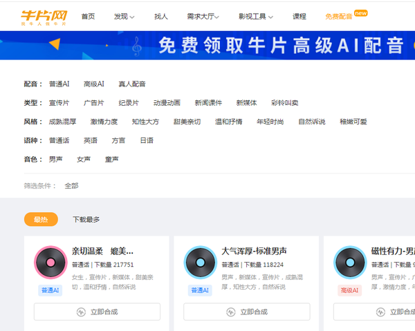Image resolution: width=415 pixels, height=331 pixels.
Task: Choose 知性大方 style filter
Action: point(145,122)
